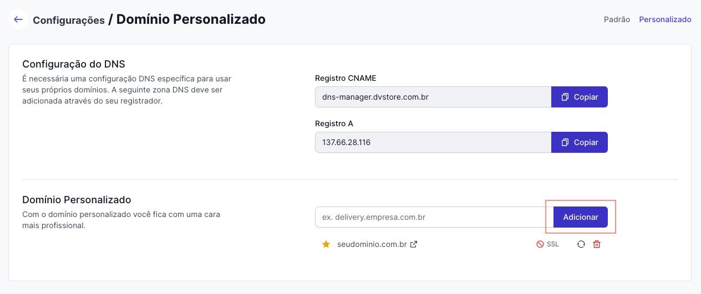Click the 137.66.28.116 Registro A field
This screenshot has width=701, height=294.
[433, 142]
